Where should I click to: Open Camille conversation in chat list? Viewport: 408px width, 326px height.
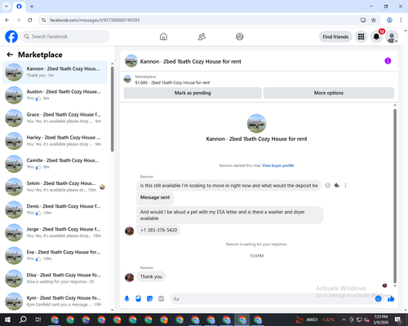click(x=55, y=164)
